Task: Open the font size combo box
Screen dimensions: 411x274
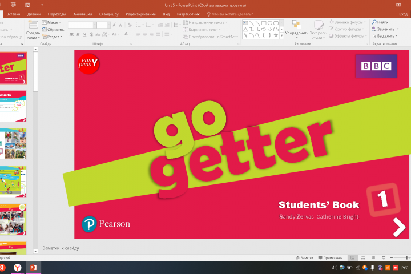Action: pyautogui.click(x=103, y=25)
